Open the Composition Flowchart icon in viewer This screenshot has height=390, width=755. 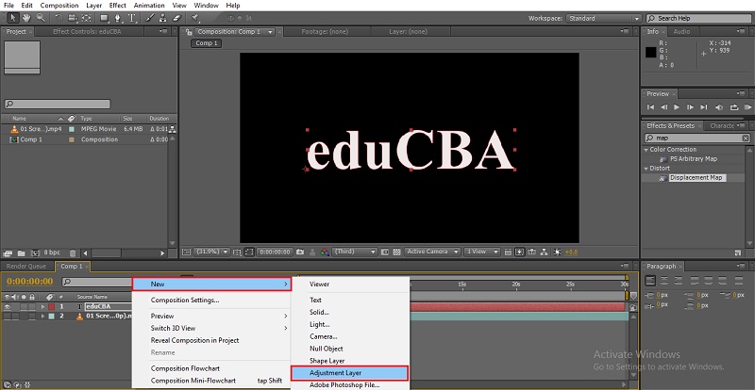[x=545, y=252]
